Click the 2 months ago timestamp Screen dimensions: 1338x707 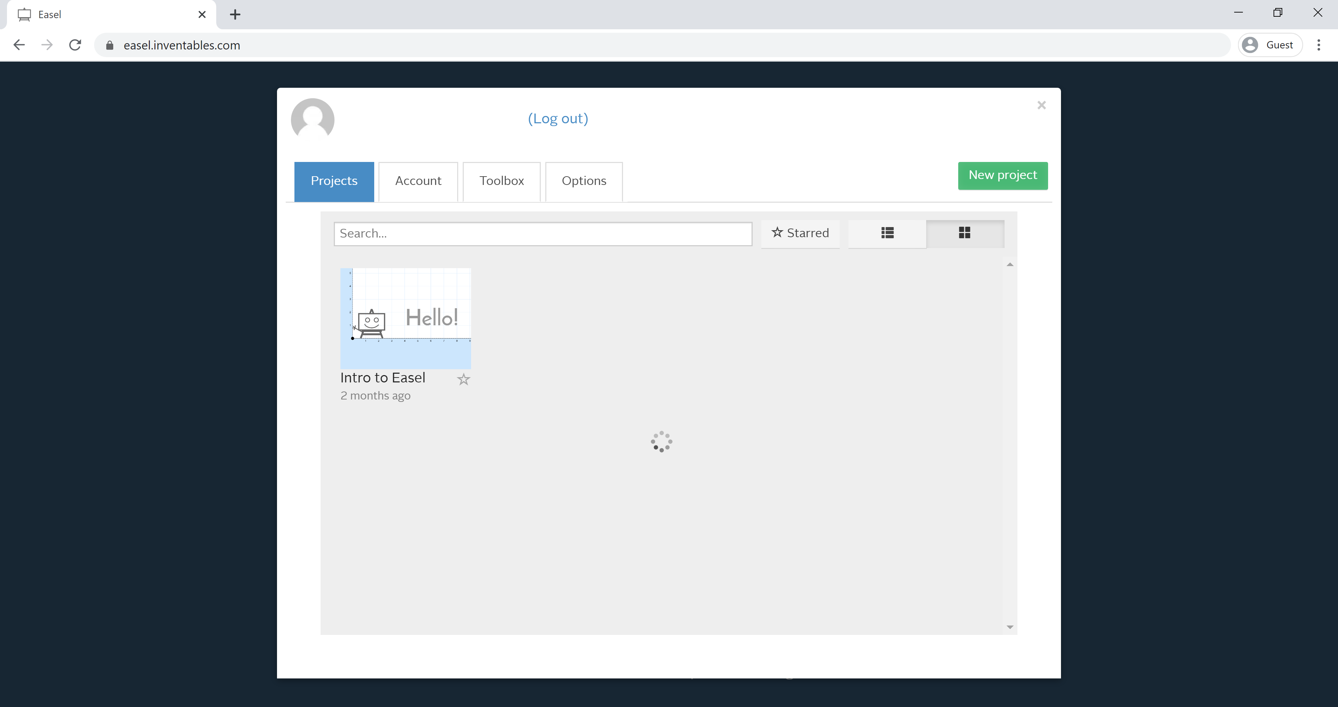pyautogui.click(x=376, y=396)
